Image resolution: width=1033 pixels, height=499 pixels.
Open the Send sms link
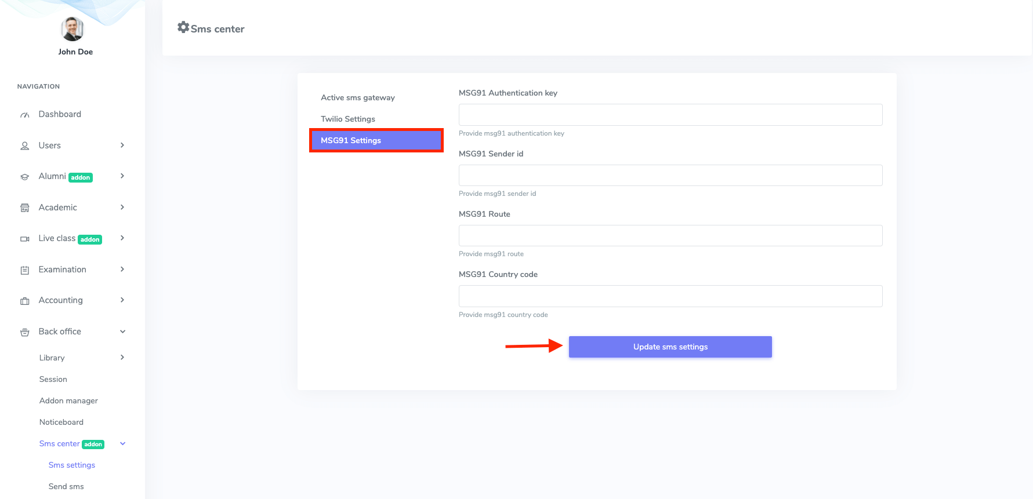(66, 486)
